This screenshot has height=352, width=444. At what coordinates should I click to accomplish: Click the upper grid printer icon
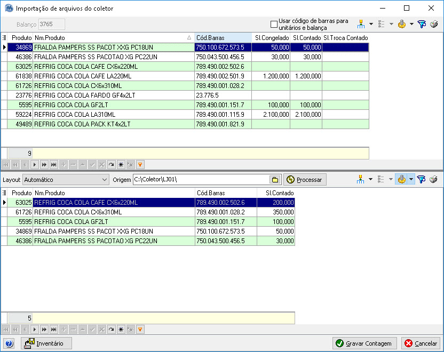(434, 24)
